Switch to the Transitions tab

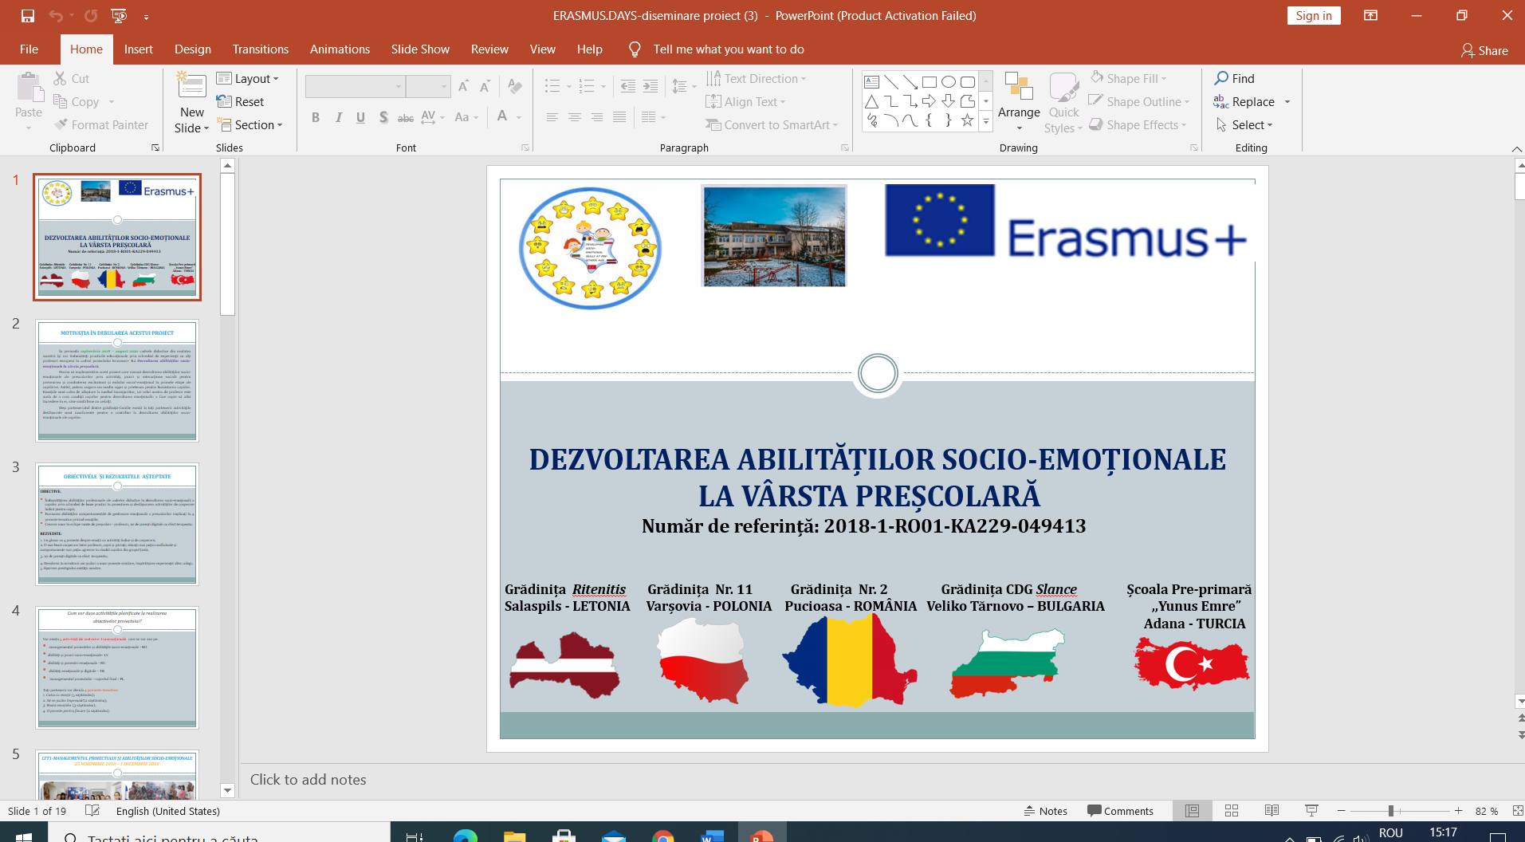pyautogui.click(x=260, y=49)
